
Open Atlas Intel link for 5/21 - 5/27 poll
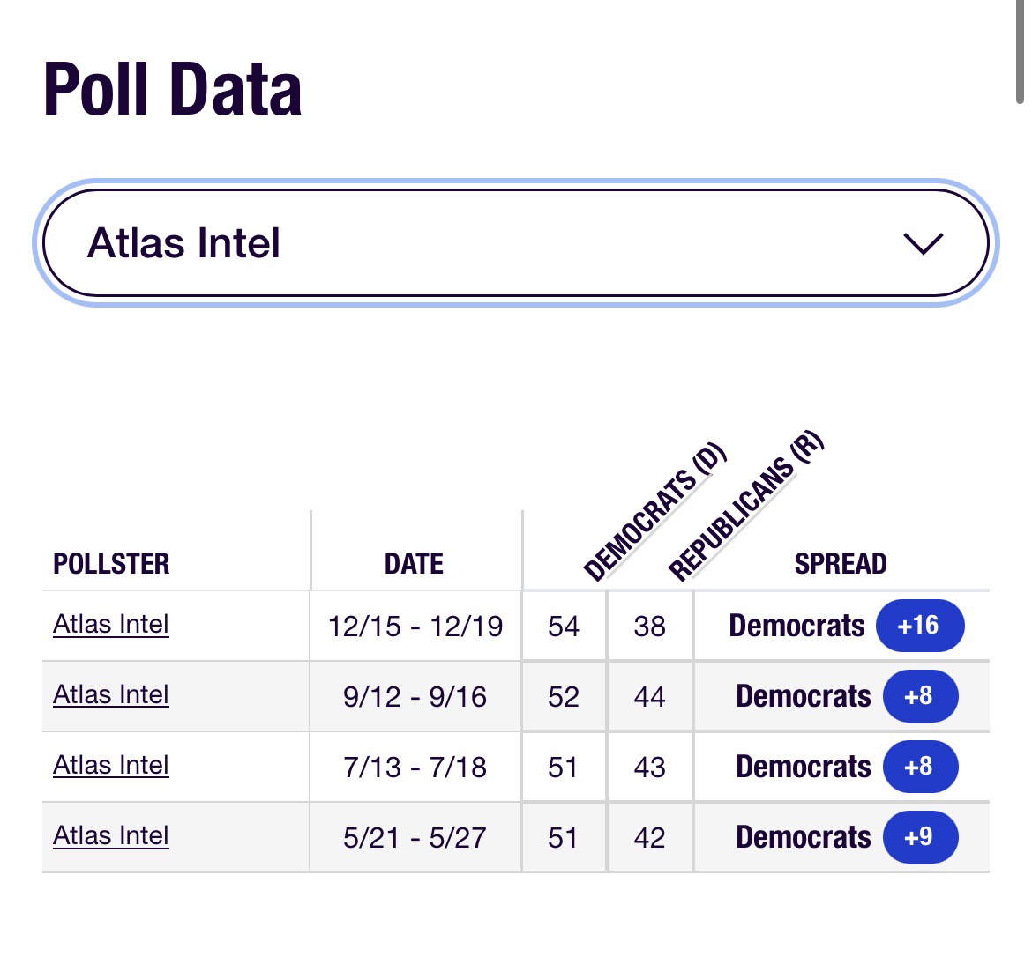click(x=111, y=835)
